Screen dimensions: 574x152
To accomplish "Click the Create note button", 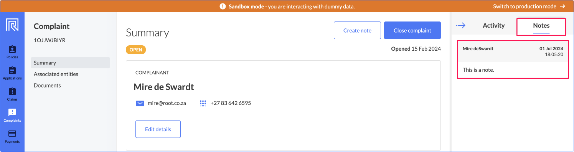I will click(357, 30).
